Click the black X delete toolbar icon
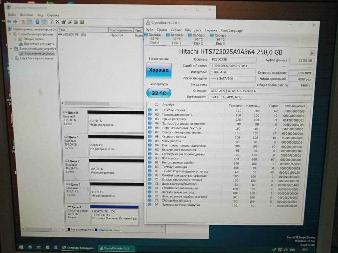 coord(58,22)
